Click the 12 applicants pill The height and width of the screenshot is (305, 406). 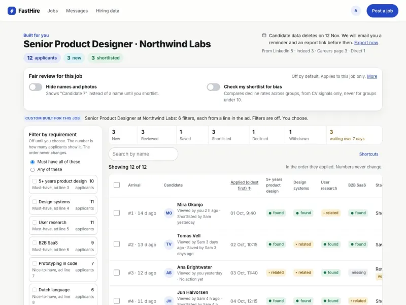(x=42, y=58)
